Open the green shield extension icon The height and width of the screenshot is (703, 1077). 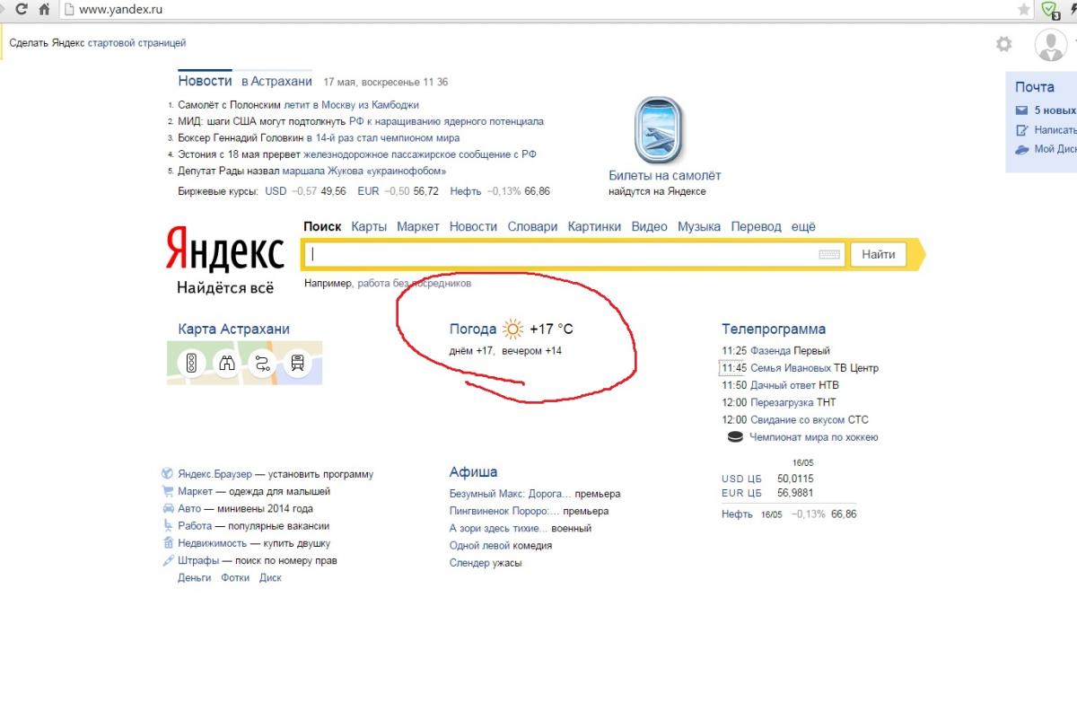click(x=1050, y=10)
